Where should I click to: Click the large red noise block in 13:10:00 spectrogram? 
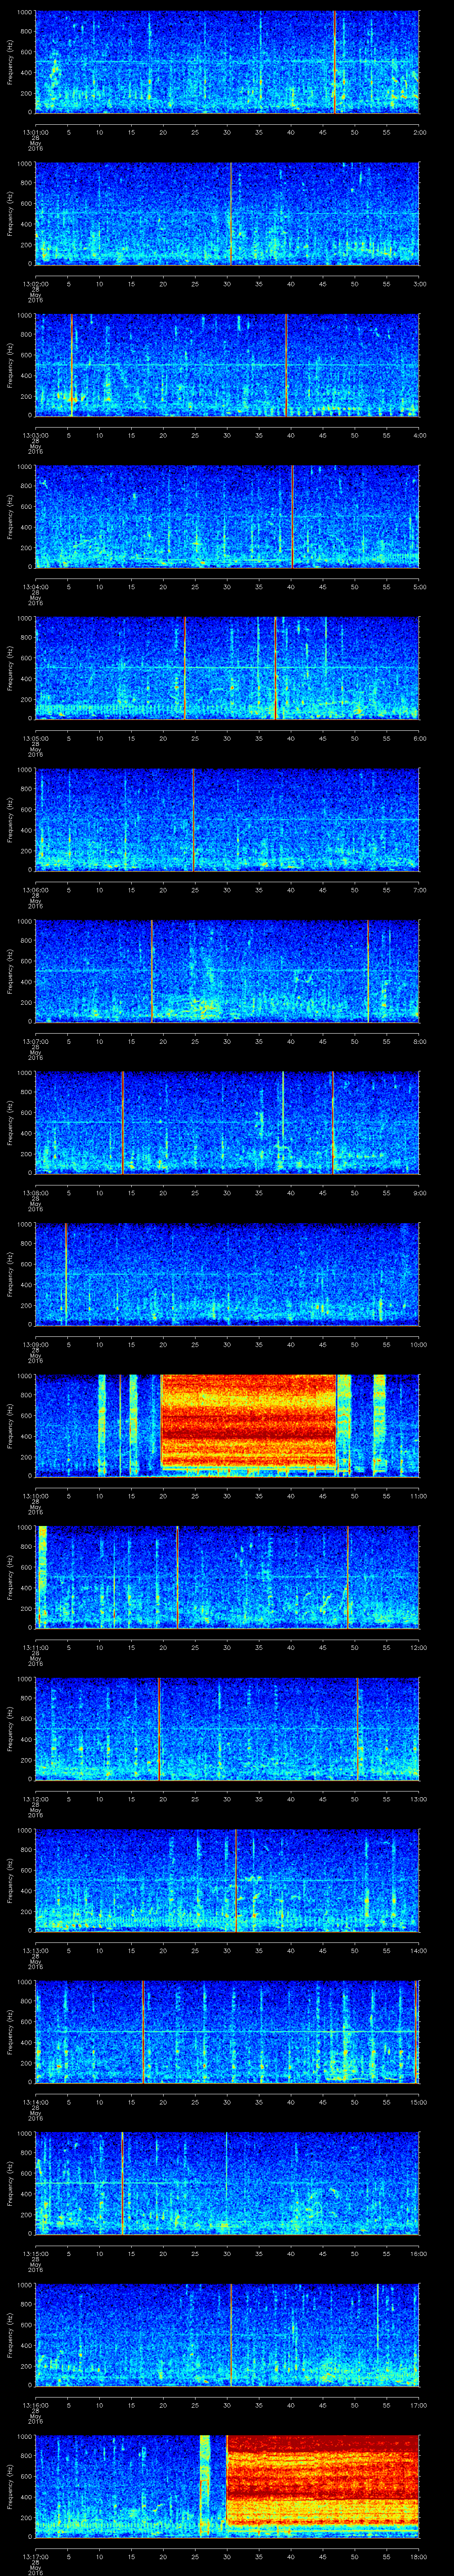pyautogui.click(x=248, y=1422)
